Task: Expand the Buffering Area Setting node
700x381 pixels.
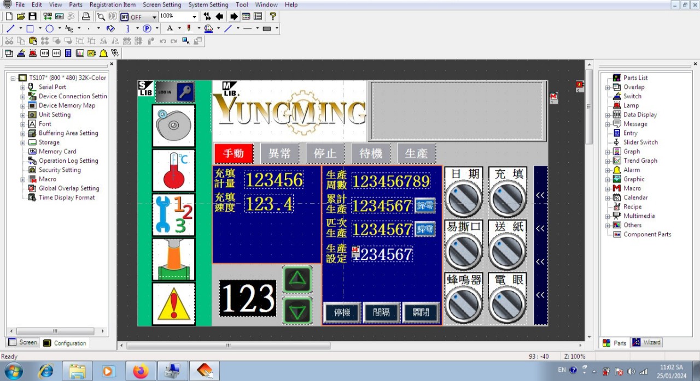Action: tap(23, 133)
